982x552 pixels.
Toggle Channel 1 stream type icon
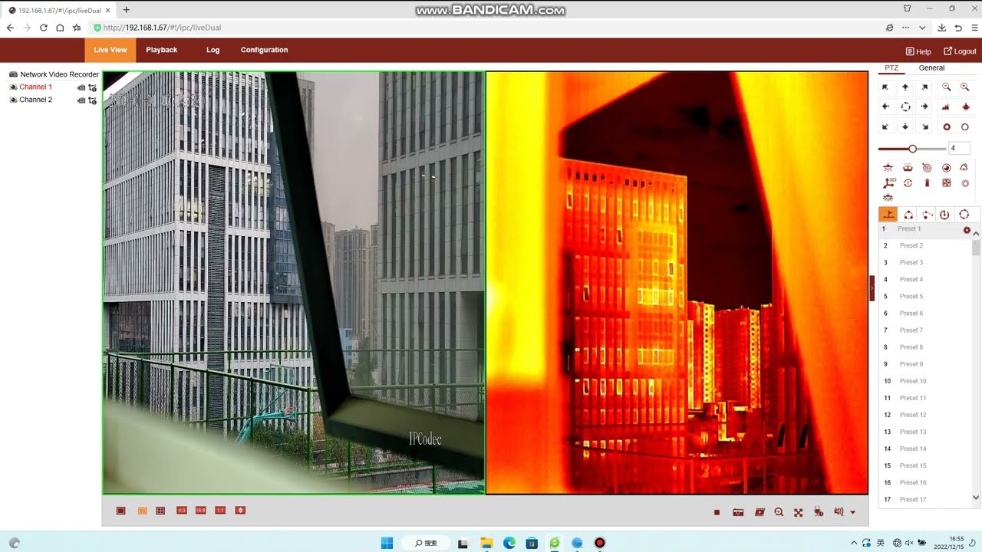click(93, 87)
